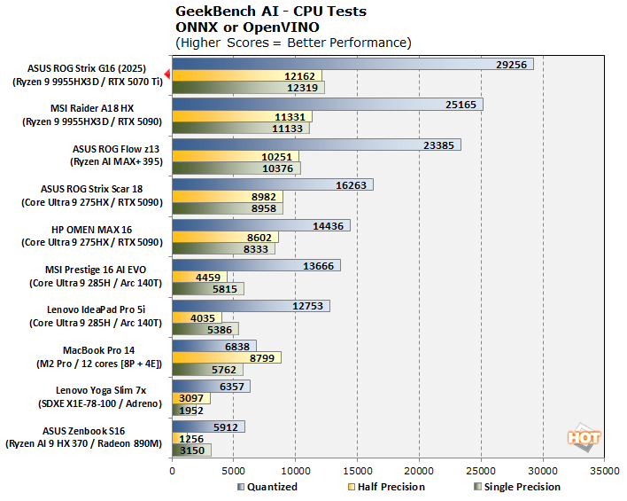
Task: Click the ONNX or OpenVINO subtitle
Action: [247, 27]
